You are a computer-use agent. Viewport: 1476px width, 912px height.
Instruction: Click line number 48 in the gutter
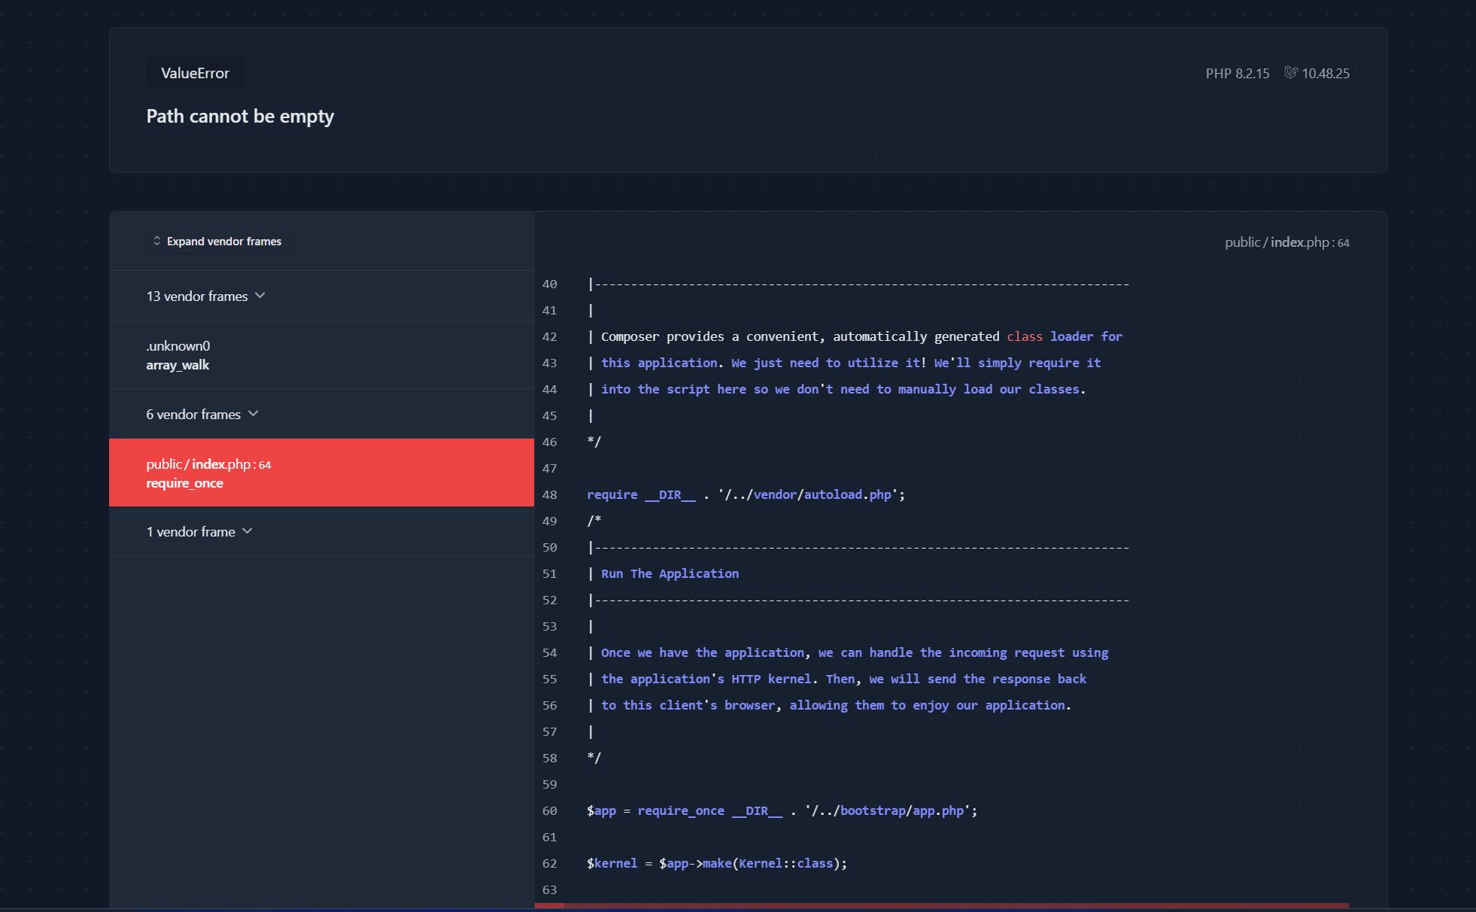click(x=550, y=494)
